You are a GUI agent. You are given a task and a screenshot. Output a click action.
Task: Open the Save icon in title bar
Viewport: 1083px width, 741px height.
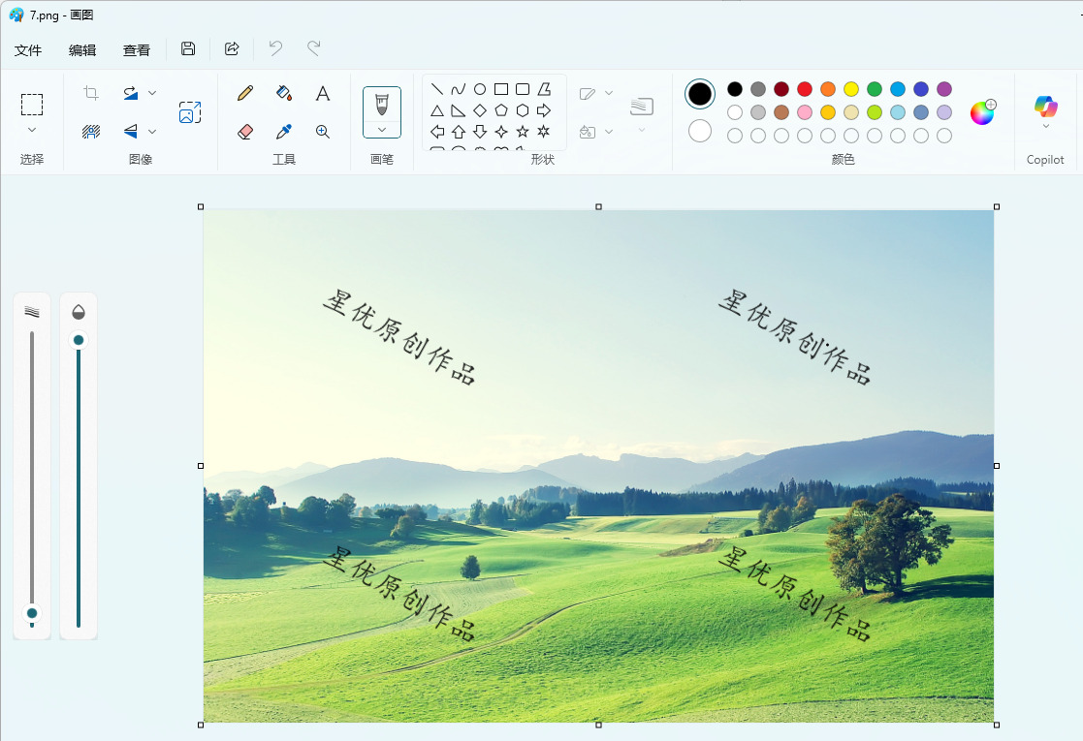[x=188, y=48]
